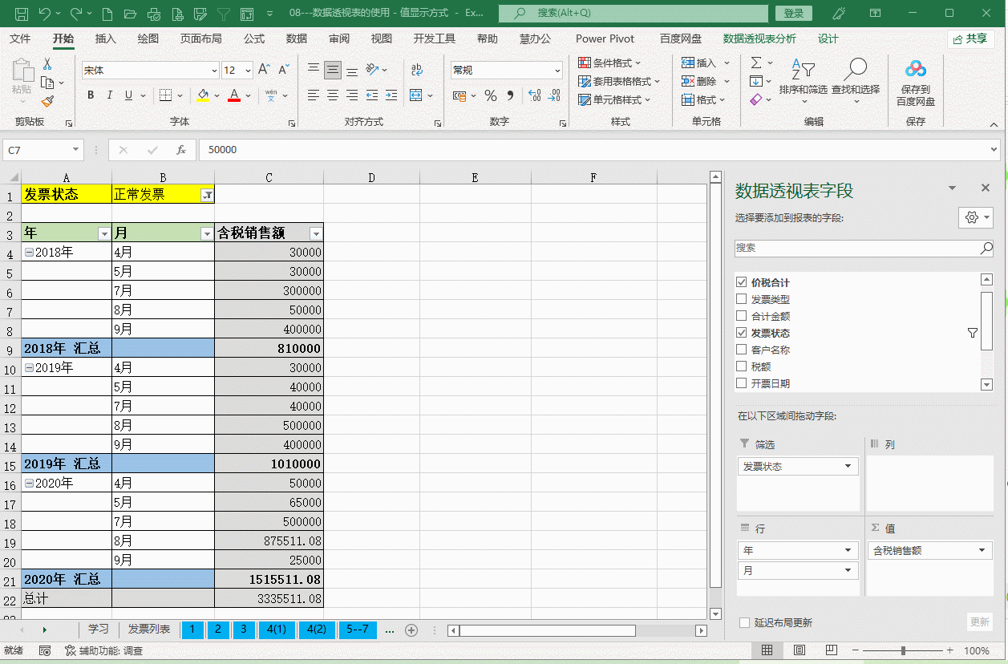1008x664 pixels.
Task: Click Increase Decimal icon
Action: point(535,96)
